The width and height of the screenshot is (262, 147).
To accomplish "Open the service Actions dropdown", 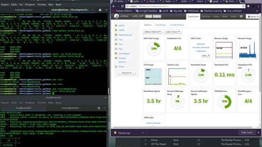I will [x=126, y=73].
